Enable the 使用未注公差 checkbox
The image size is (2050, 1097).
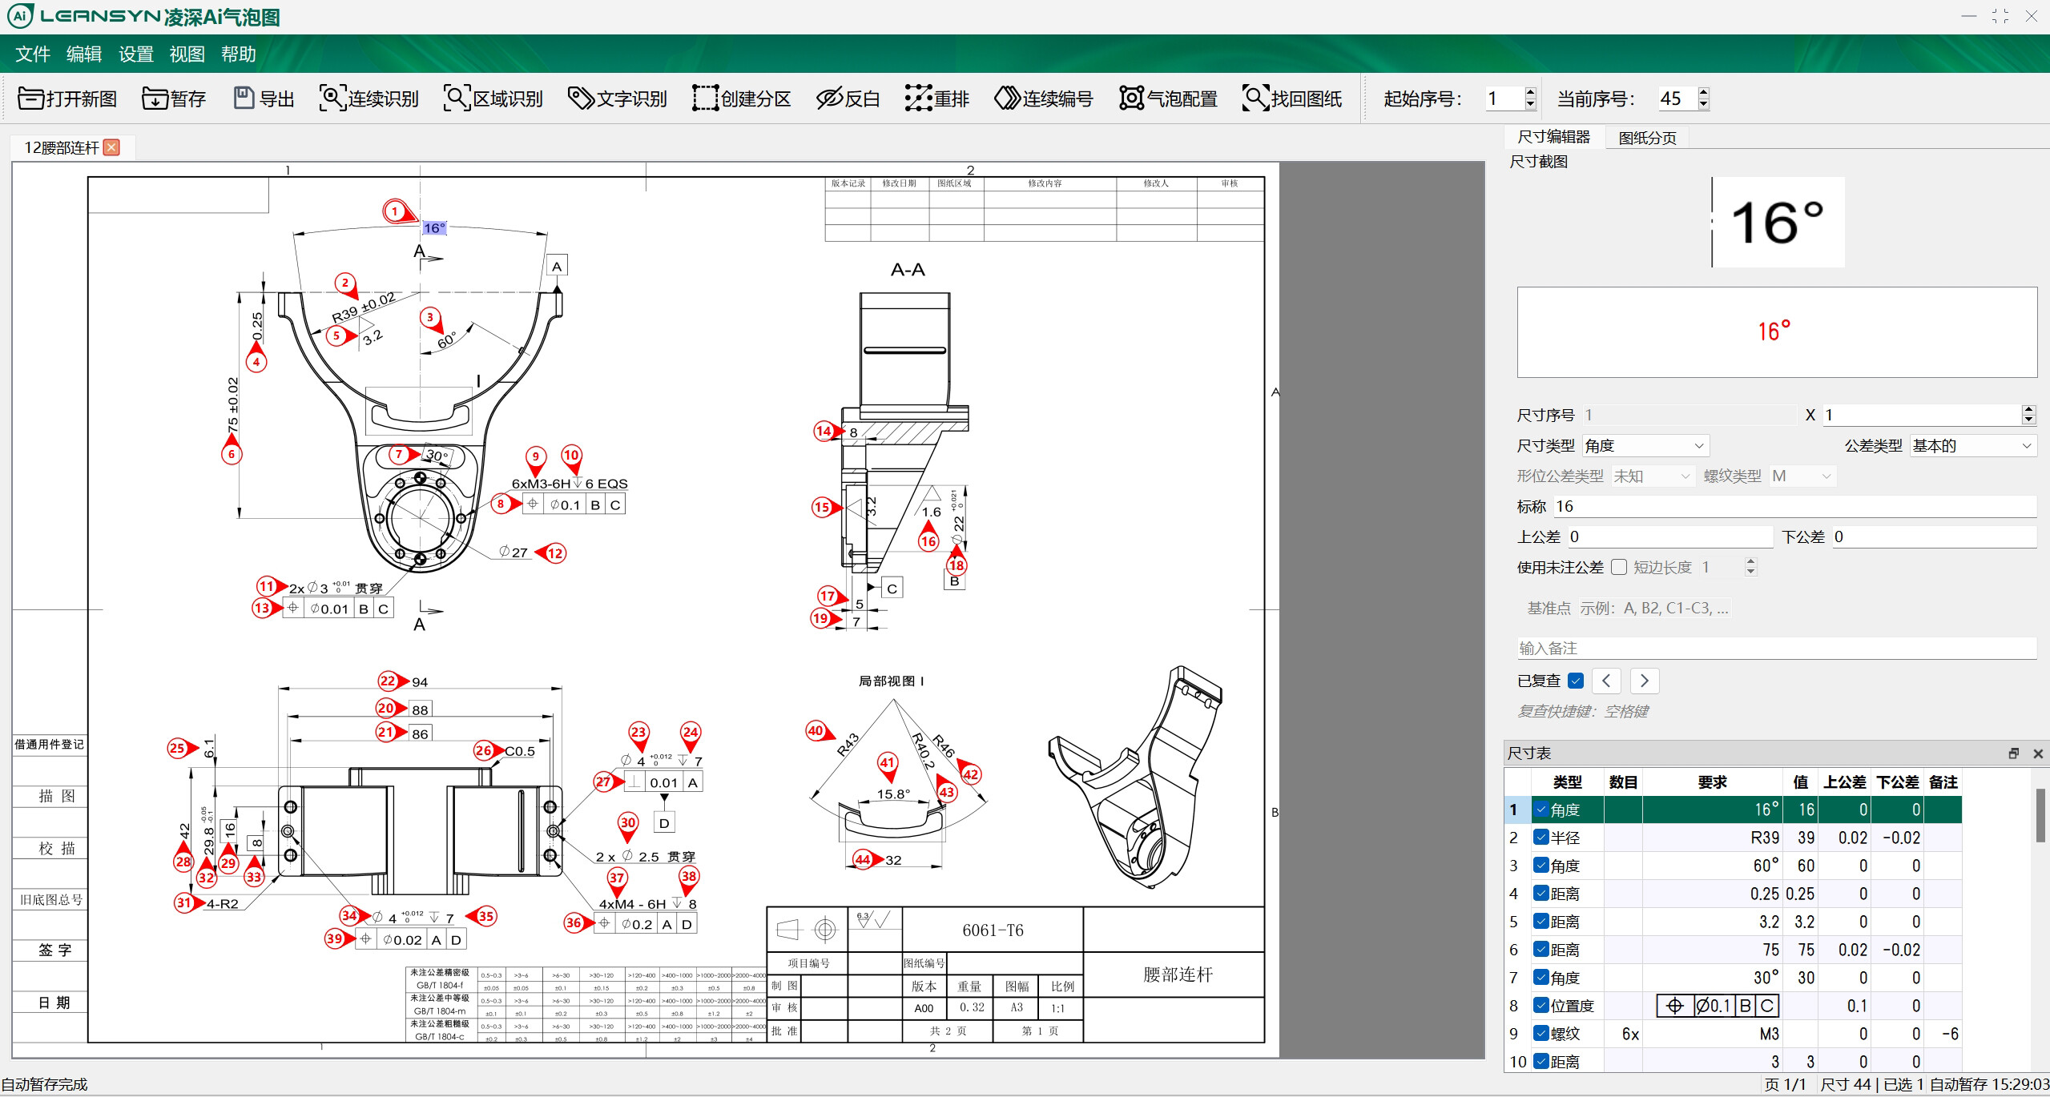tap(1619, 567)
